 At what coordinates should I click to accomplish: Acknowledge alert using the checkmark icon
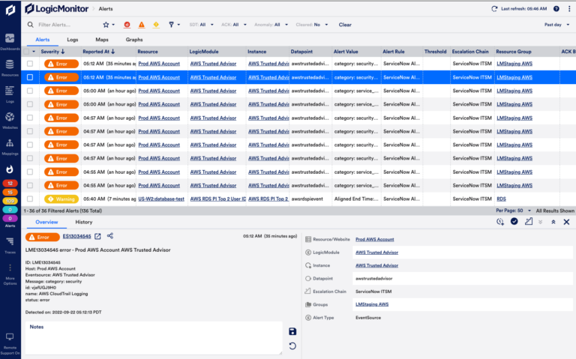514,222
